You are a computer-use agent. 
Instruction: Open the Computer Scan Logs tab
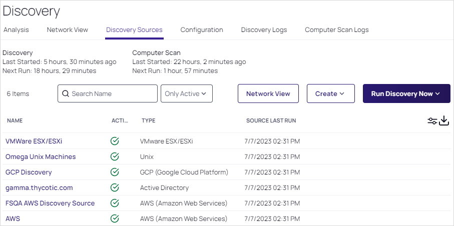point(336,30)
